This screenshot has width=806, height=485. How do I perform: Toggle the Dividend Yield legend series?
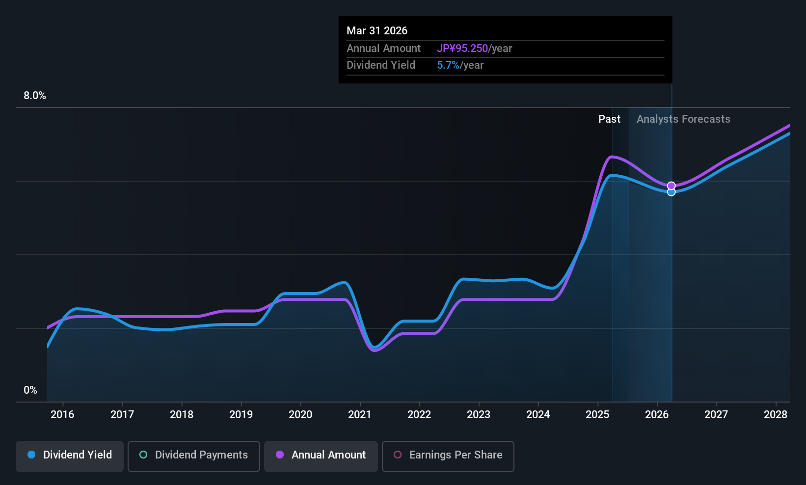coord(70,457)
